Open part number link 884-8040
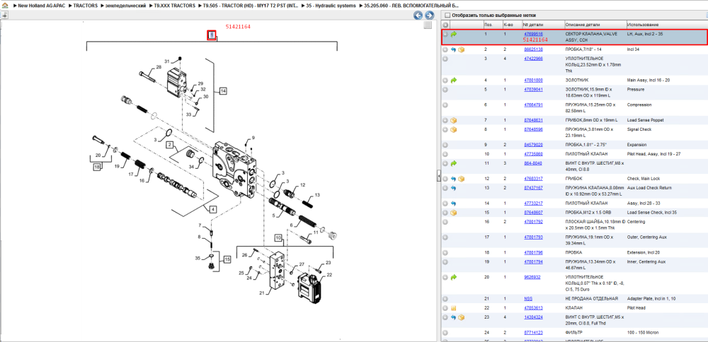Image resolution: width=708 pixels, height=342 pixels. [x=533, y=163]
